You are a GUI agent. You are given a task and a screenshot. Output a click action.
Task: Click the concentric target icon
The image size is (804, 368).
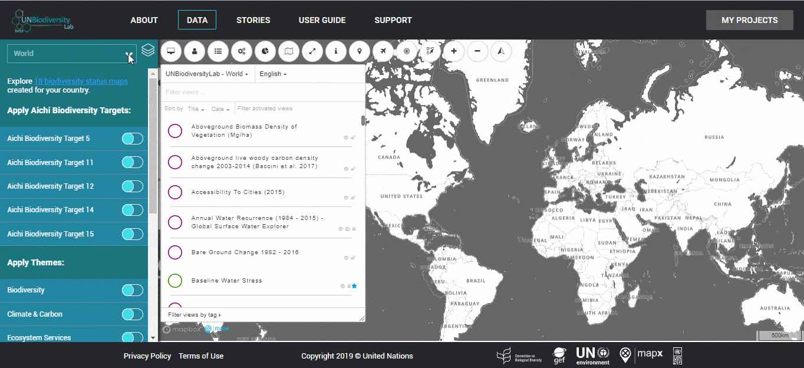click(407, 51)
